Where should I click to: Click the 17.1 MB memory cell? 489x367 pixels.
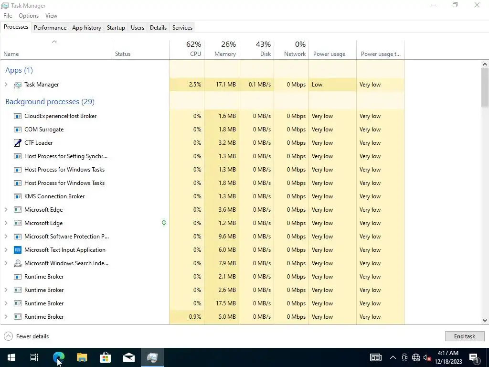click(222, 85)
